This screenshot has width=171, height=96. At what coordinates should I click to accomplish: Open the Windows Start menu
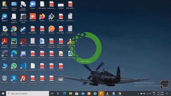pos(3,94)
